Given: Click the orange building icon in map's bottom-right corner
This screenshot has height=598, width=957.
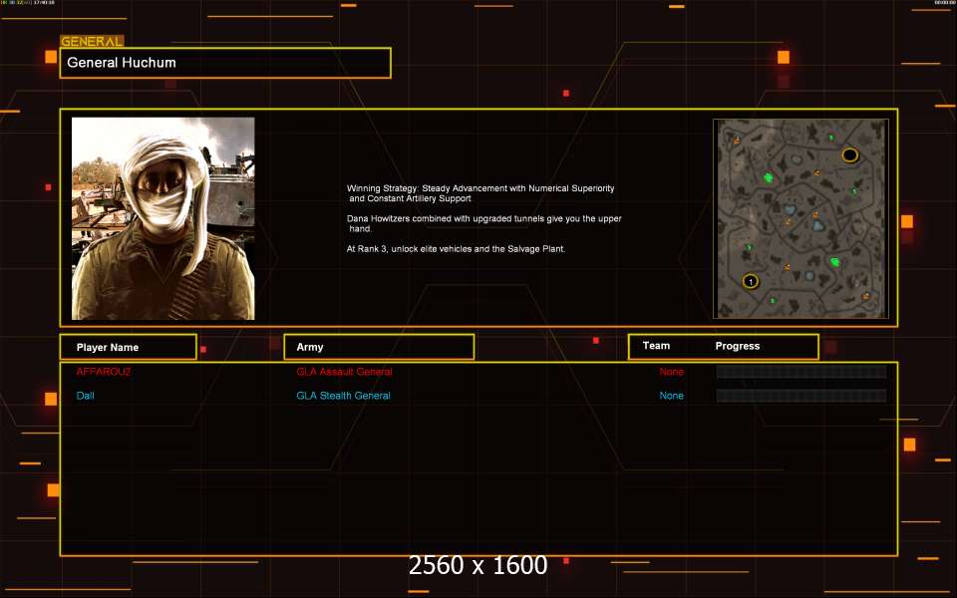Looking at the screenshot, I should pos(865,296).
